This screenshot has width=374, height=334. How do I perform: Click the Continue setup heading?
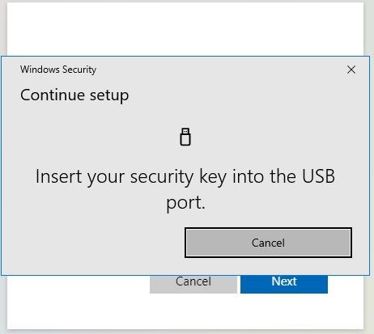point(74,95)
